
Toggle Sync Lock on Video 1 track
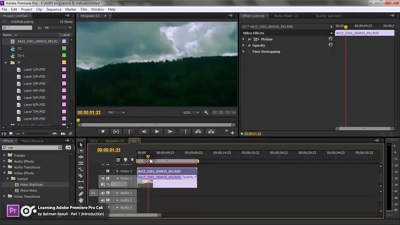108,178
